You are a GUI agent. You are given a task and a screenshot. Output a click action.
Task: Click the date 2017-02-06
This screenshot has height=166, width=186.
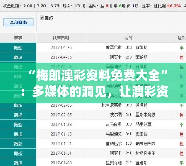click(x=61, y=105)
